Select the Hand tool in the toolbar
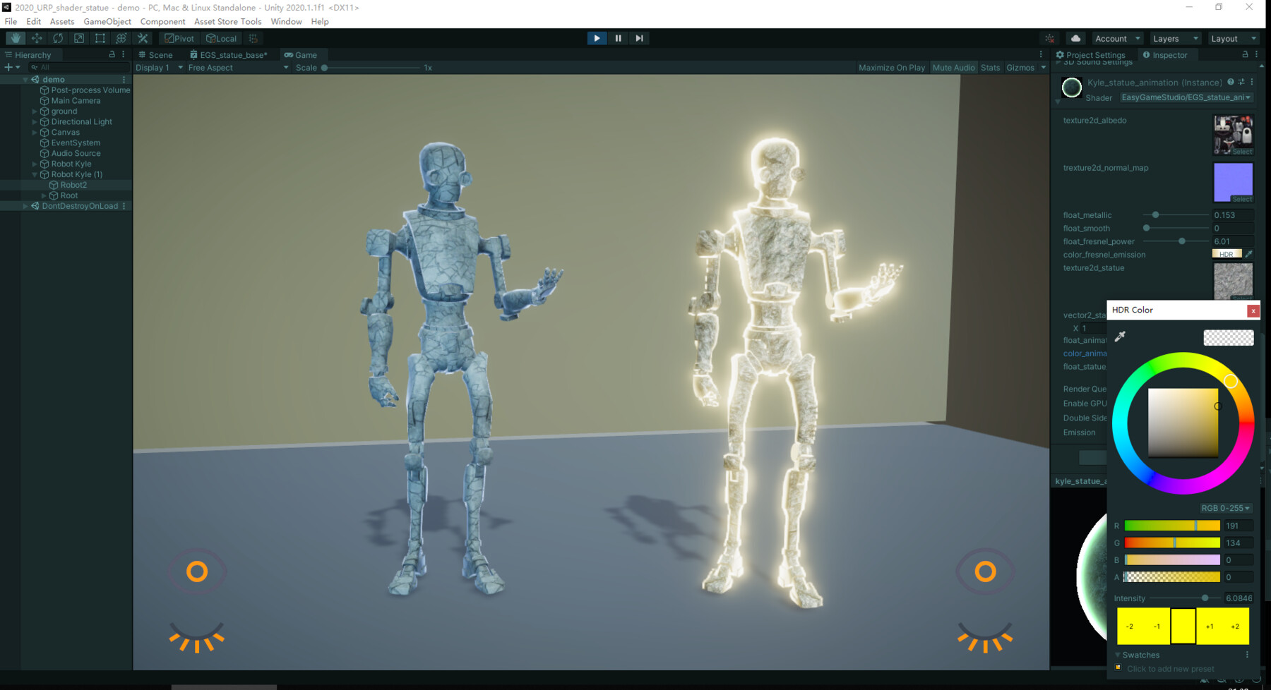The height and width of the screenshot is (690, 1271). pos(15,37)
